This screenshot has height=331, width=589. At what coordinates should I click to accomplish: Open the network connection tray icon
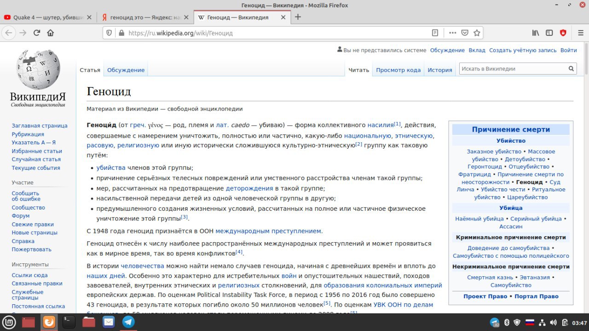(542, 322)
